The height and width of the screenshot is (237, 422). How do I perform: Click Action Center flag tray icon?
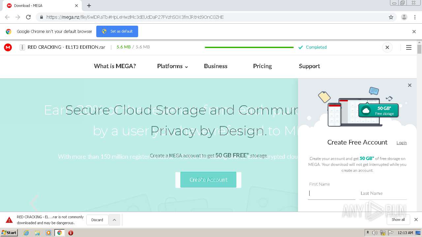(391, 233)
